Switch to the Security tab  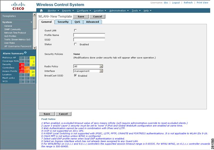[63, 22]
